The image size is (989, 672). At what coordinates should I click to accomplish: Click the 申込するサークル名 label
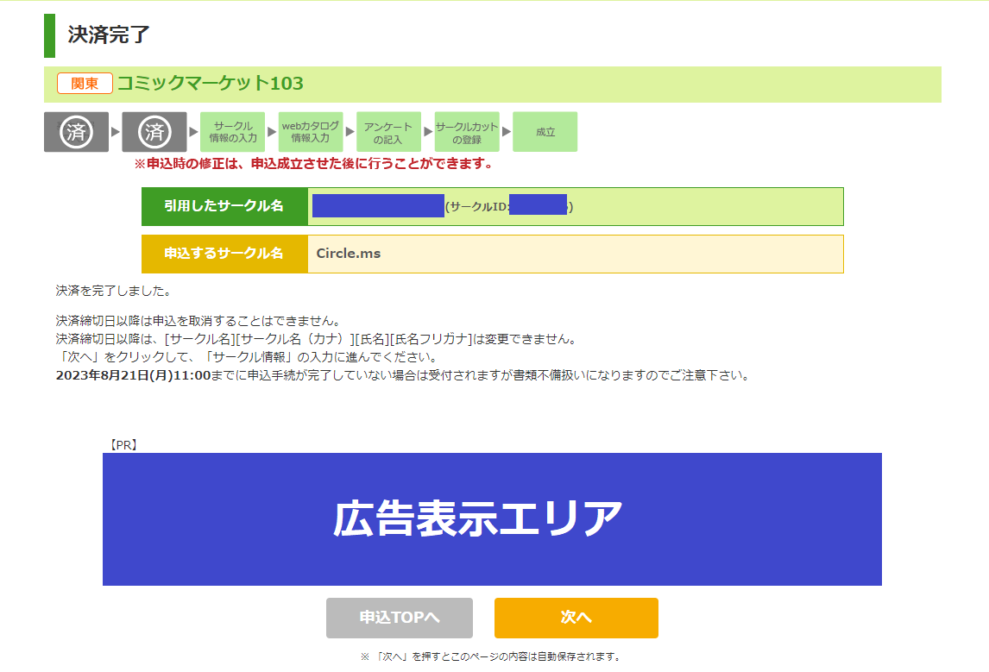224,254
